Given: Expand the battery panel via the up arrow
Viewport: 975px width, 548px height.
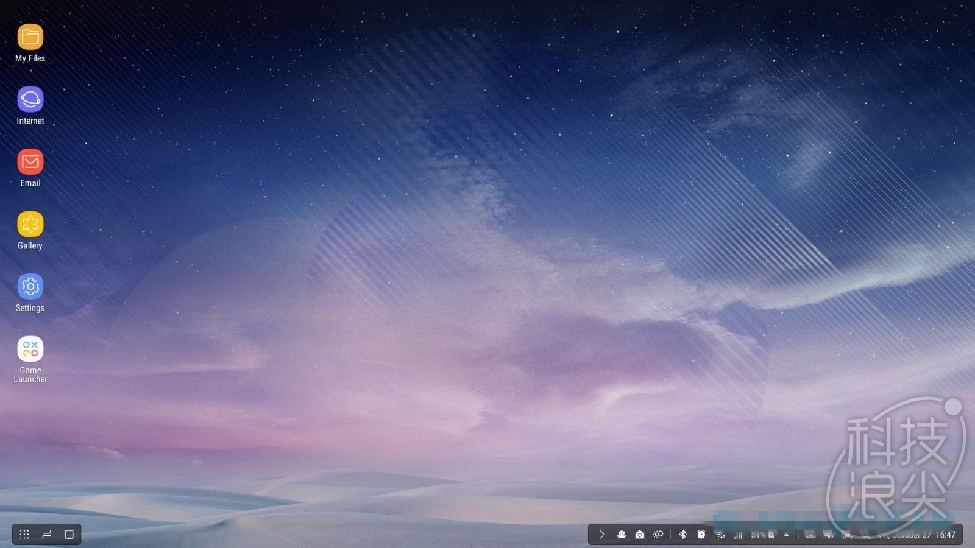Looking at the screenshot, I should [787, 534].
